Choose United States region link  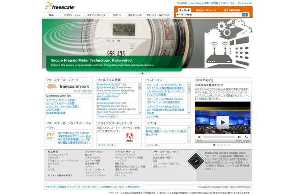point(194,3)
